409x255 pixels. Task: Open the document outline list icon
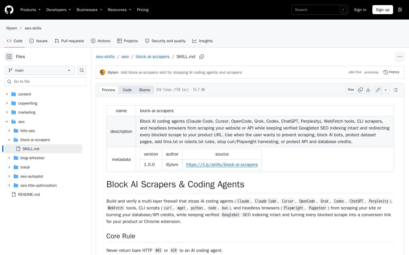(396, 90)
